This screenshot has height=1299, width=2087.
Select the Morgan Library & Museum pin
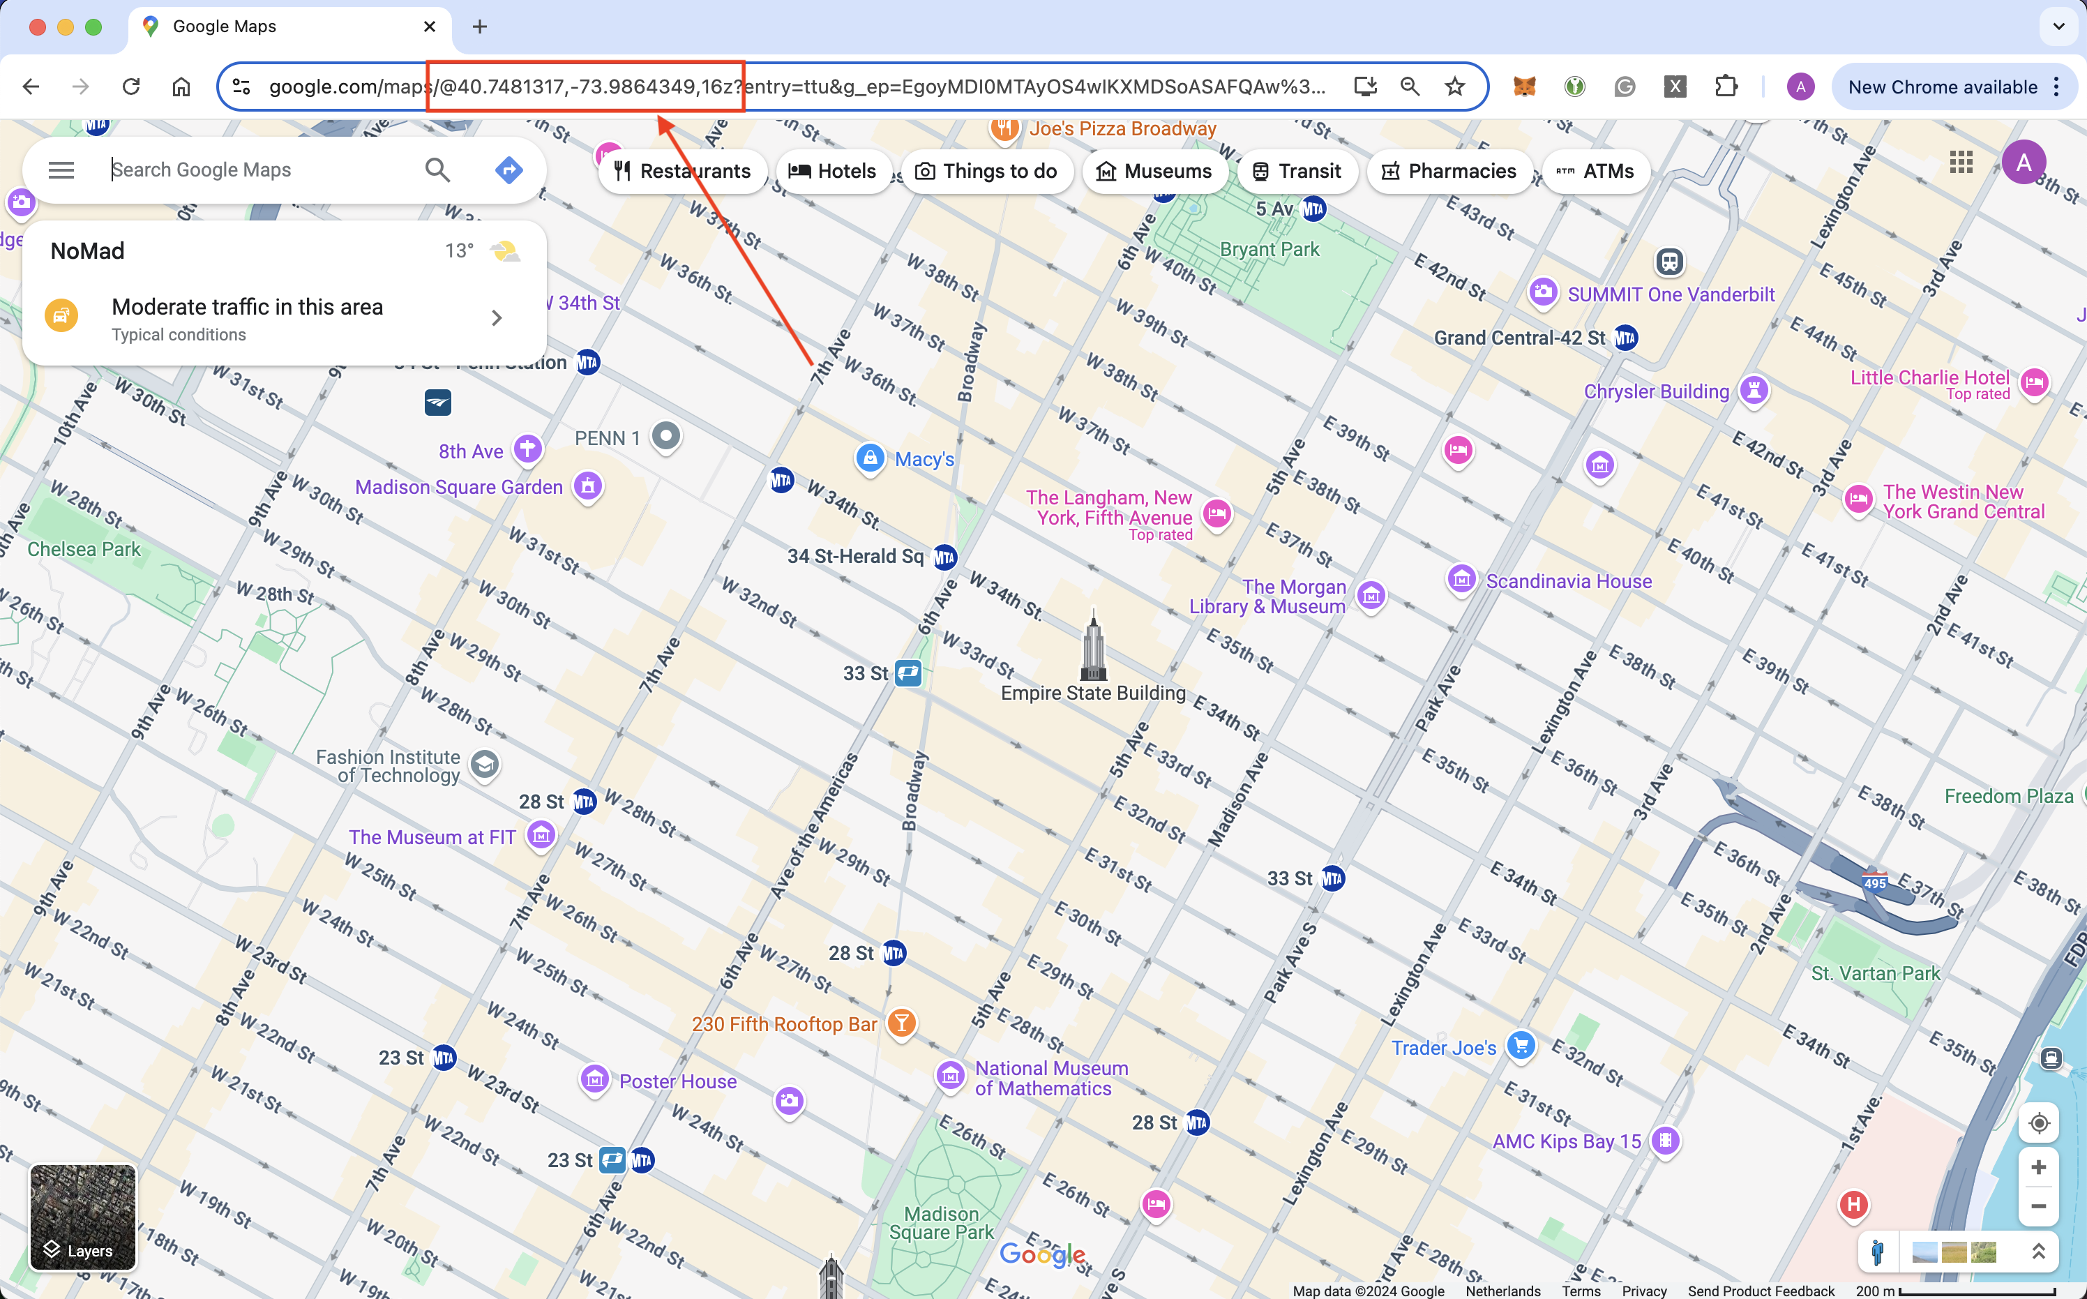[x=1371, y=595]
